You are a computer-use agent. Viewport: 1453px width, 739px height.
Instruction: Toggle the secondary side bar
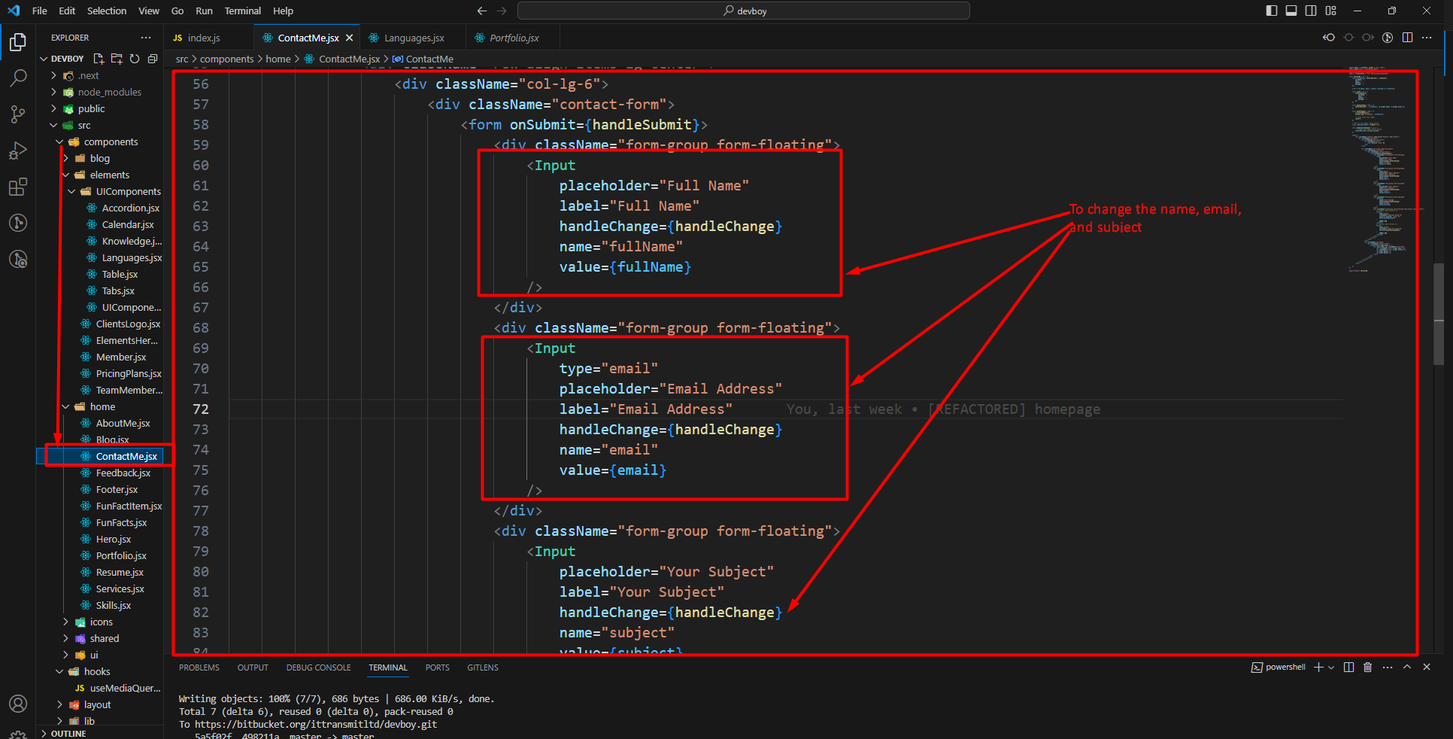tap(1311, 11)
